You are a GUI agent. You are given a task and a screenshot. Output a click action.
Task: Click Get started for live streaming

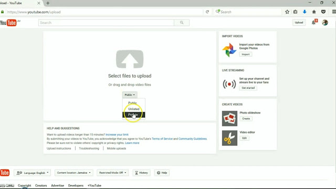pos(248,88)
